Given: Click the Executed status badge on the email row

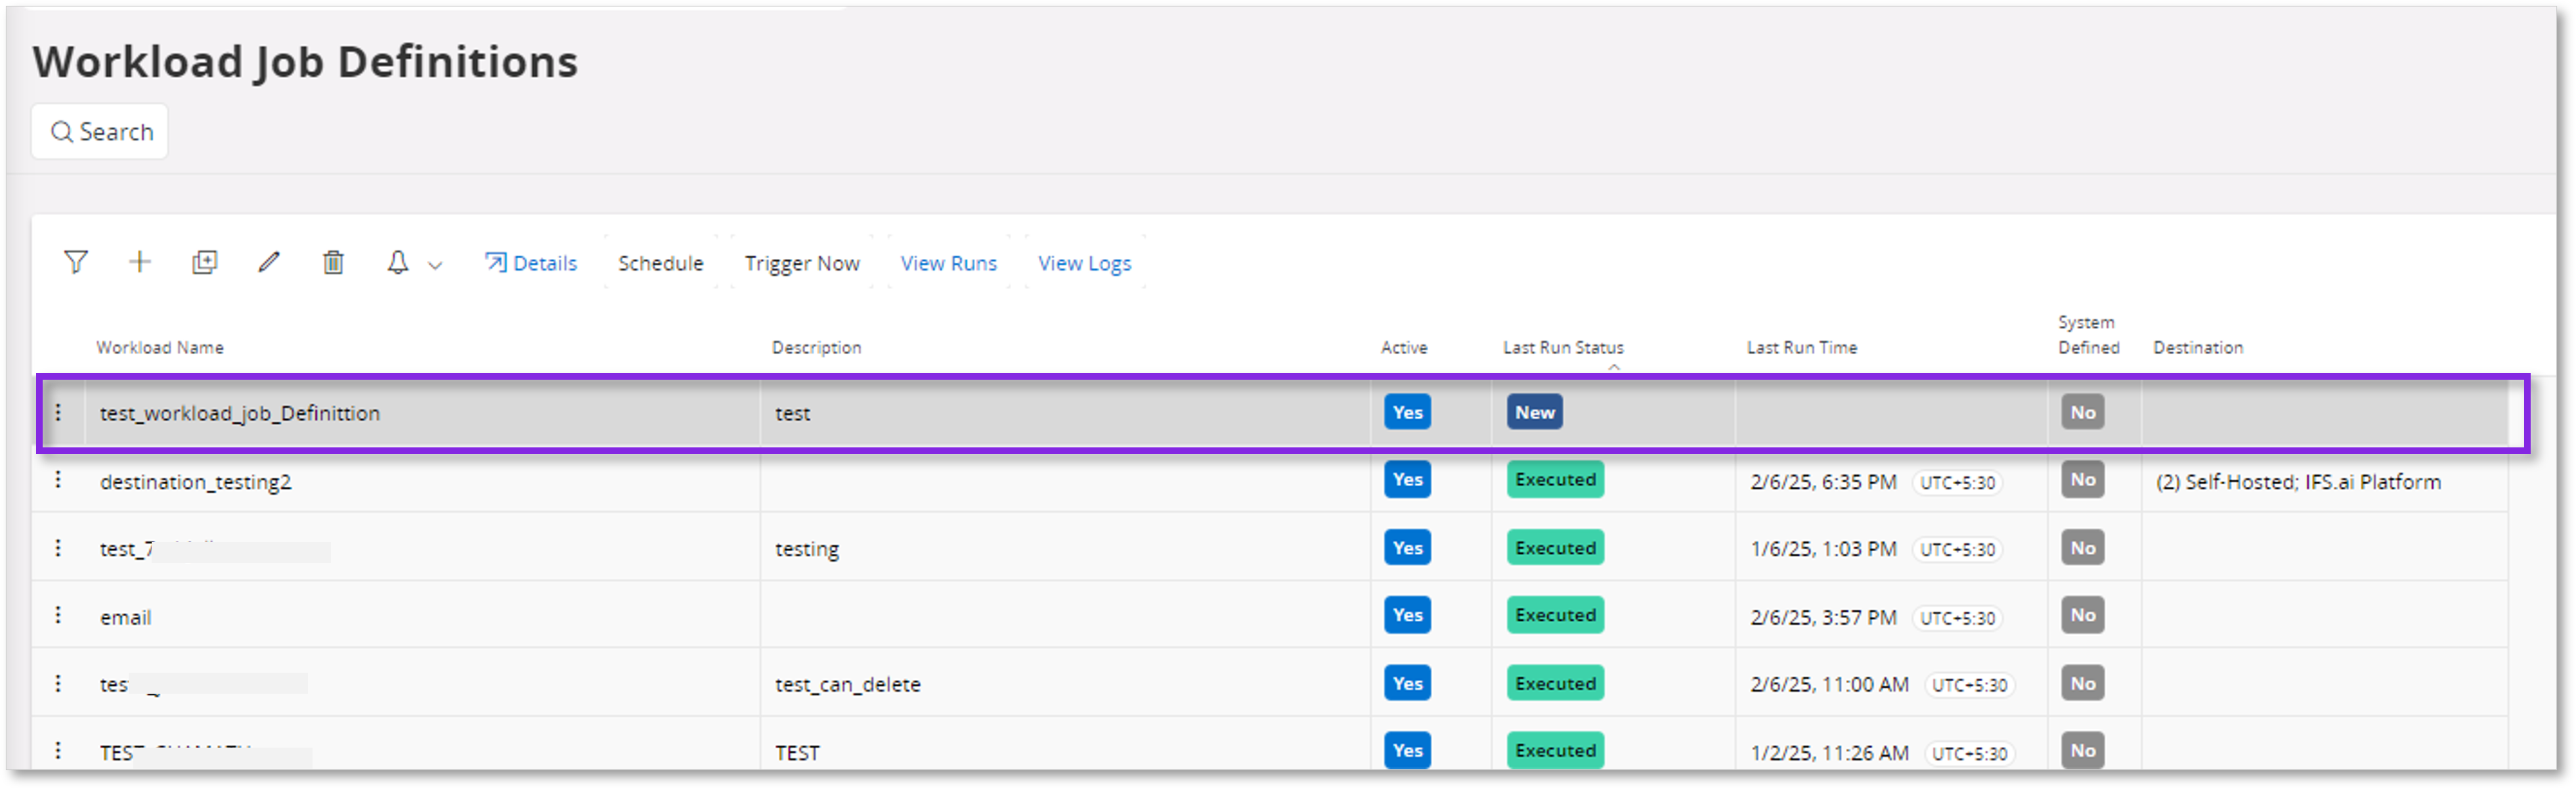Looking at the screenshot, I should pyautogui.click(x=1554, y=615).
